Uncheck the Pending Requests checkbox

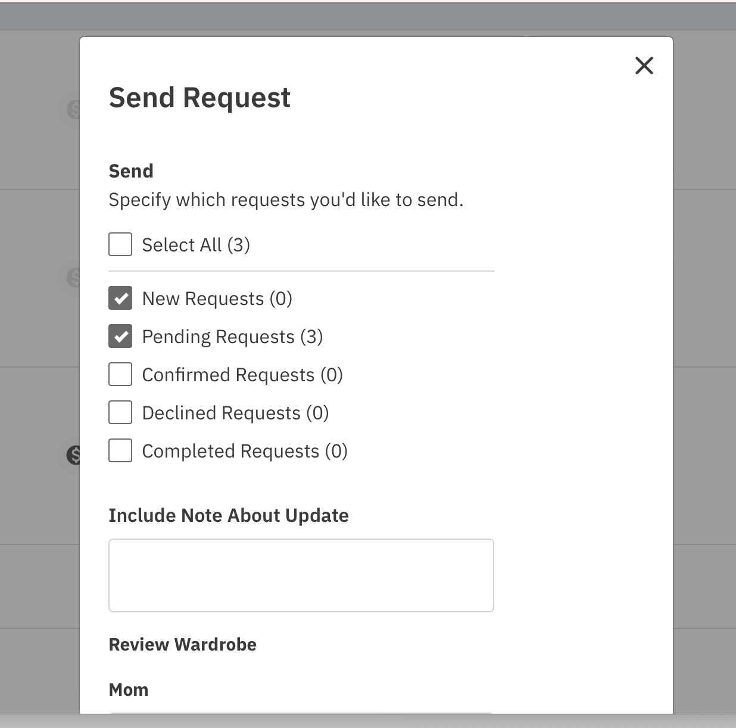tap(120, 336)
